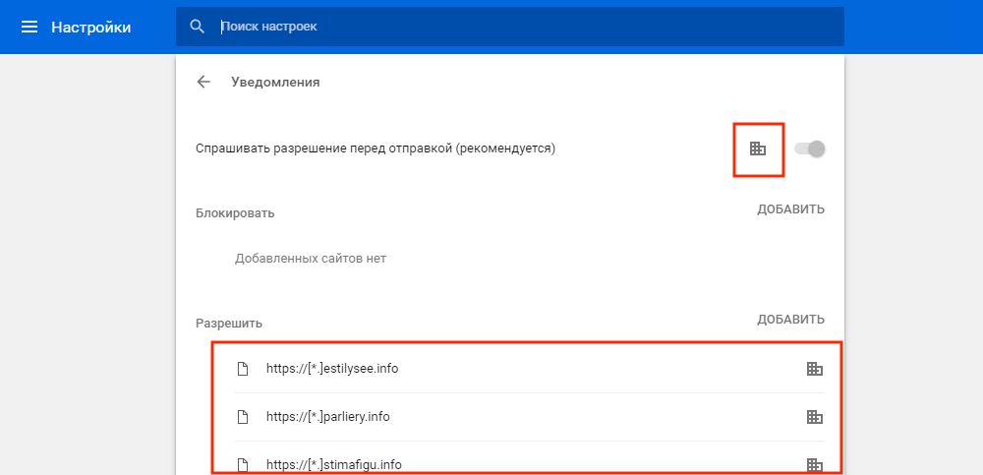Click the page icon beside parliery.info

click(x=242, y=417)
